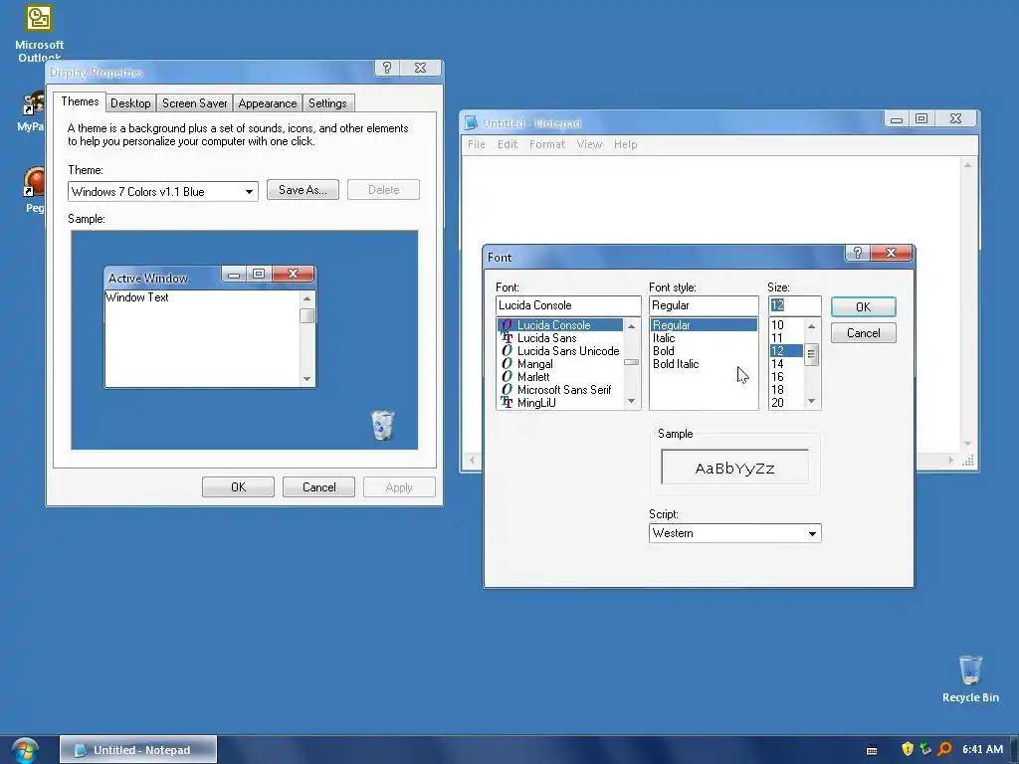
Task: Click Notepad vertical scroll up arrow
Action: tap(967, 165)
